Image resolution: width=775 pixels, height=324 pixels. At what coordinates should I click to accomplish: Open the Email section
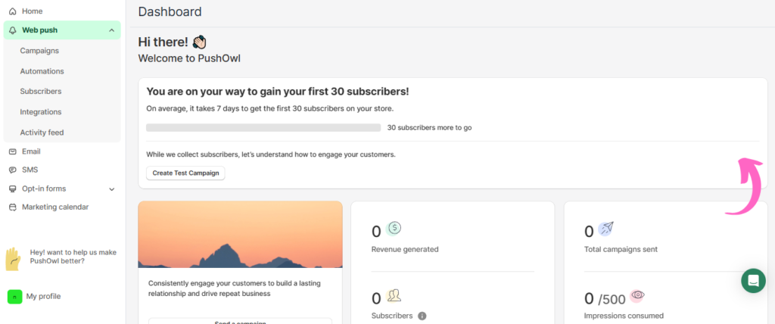31,151
